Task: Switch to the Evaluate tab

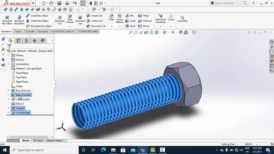Action: point(30,31)
